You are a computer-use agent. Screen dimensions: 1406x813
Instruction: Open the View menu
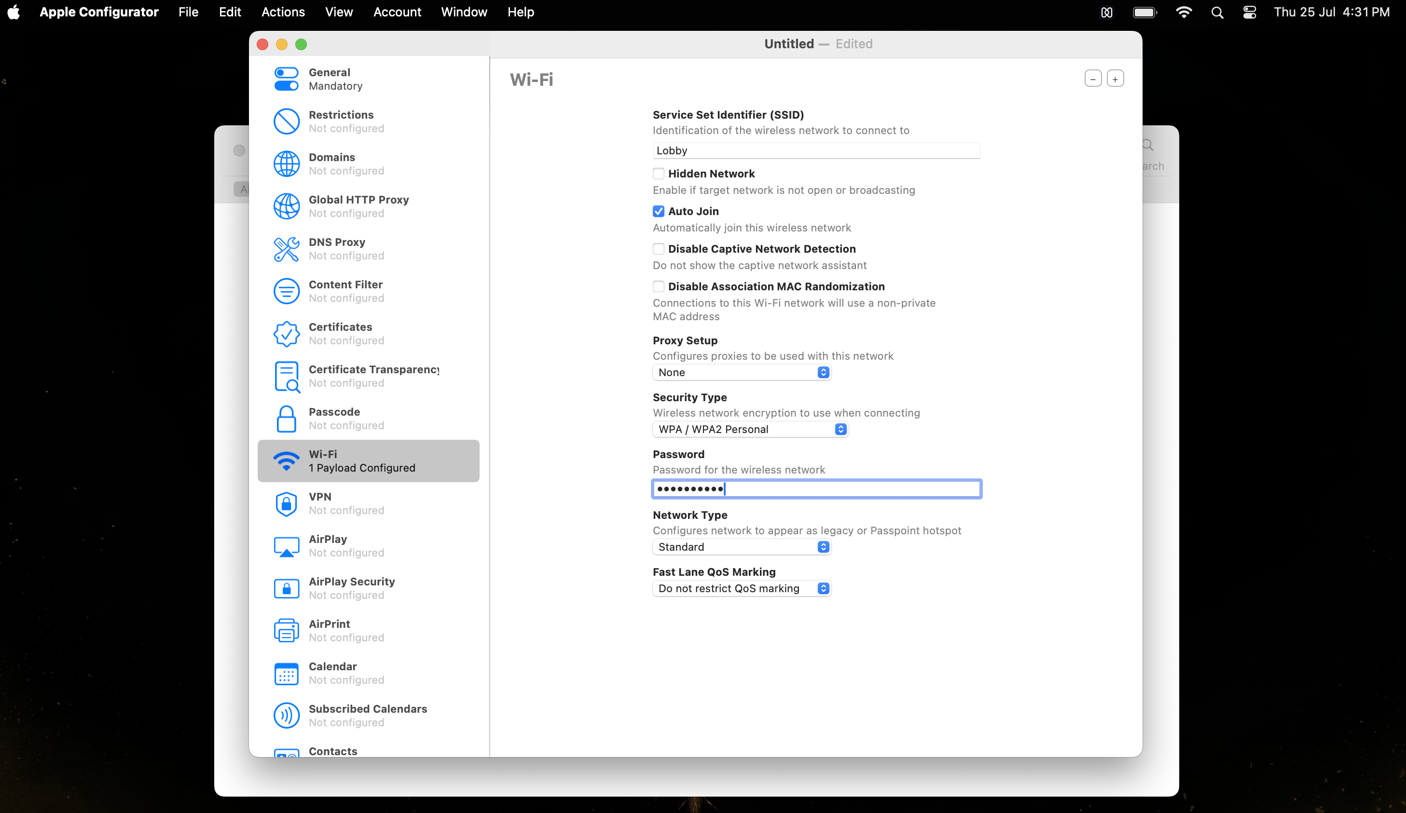point(339,12)
